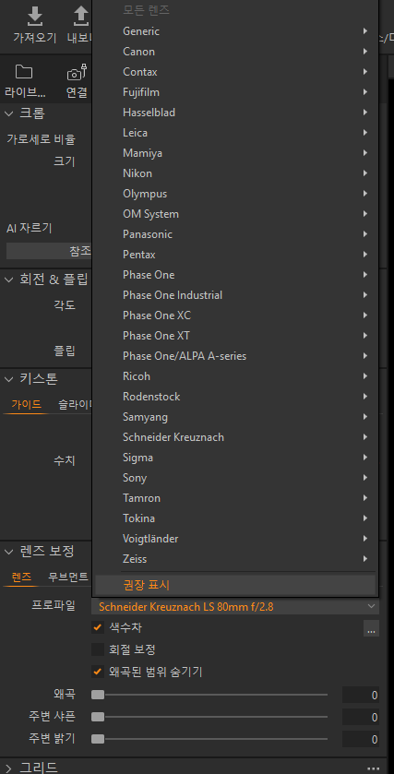Click the Export upload arrow icon
The image size is (394, 774).
80,18
